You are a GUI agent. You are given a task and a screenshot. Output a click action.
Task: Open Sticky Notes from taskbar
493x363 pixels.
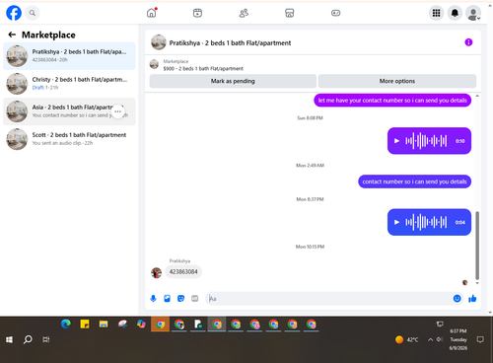coord(85,325)
